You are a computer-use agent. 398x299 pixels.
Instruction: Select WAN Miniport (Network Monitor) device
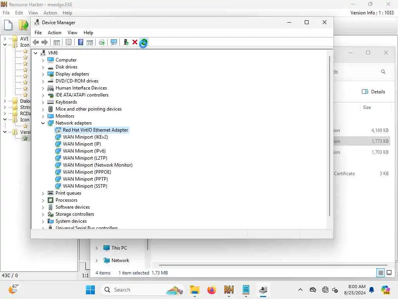point(98,165)
